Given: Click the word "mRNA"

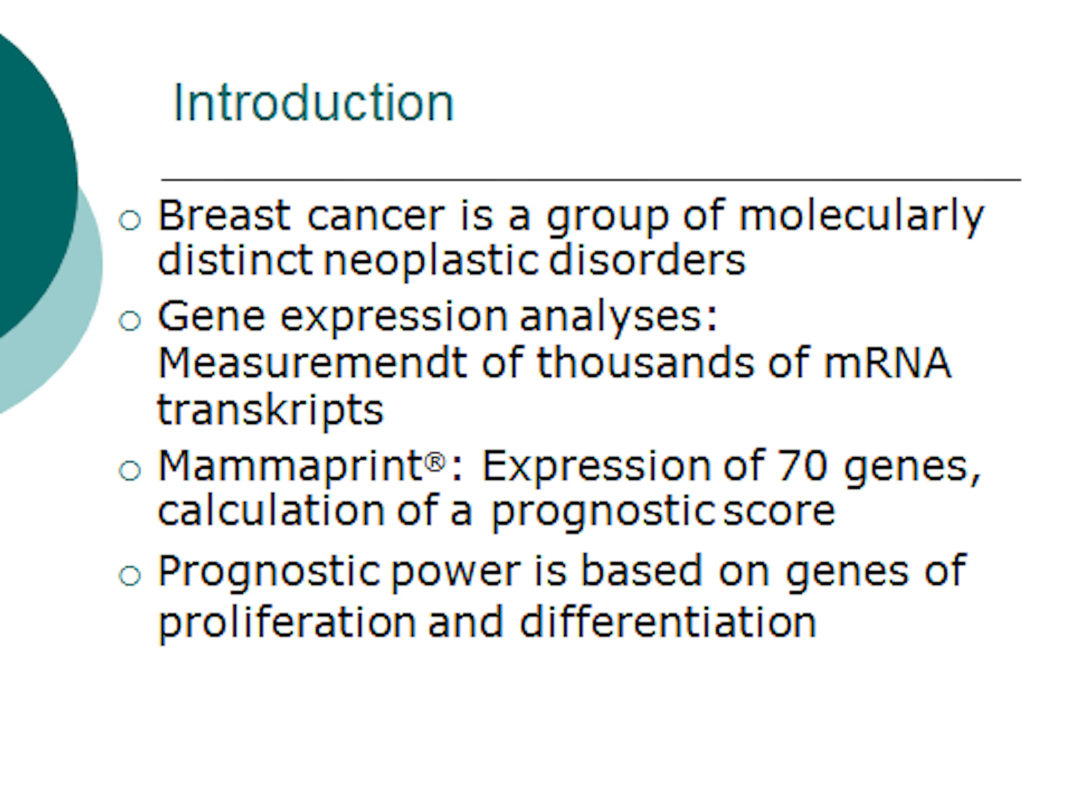Looking at the screenshot, I should click(887, 363).
